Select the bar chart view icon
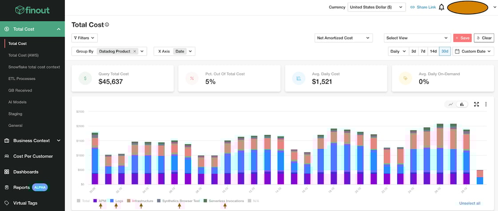498x211 pixels. tap(462, 104)
